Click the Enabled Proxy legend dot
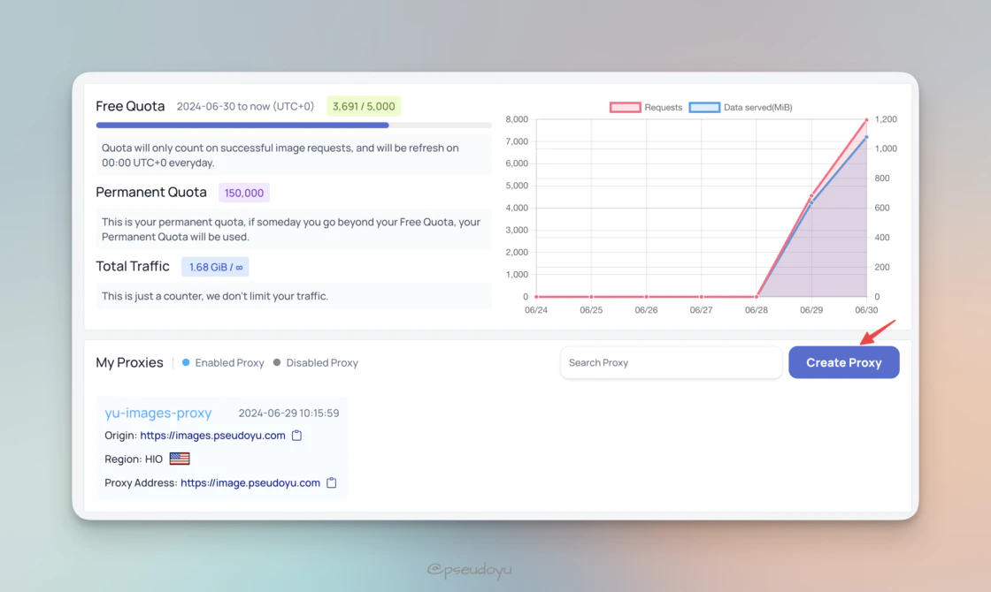Image resolution: width=991 pixels, height=592 pixels. [186, 362]
